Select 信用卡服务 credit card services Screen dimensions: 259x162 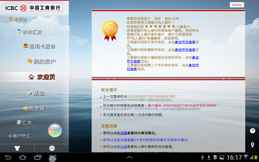click(x=39, y=46)
